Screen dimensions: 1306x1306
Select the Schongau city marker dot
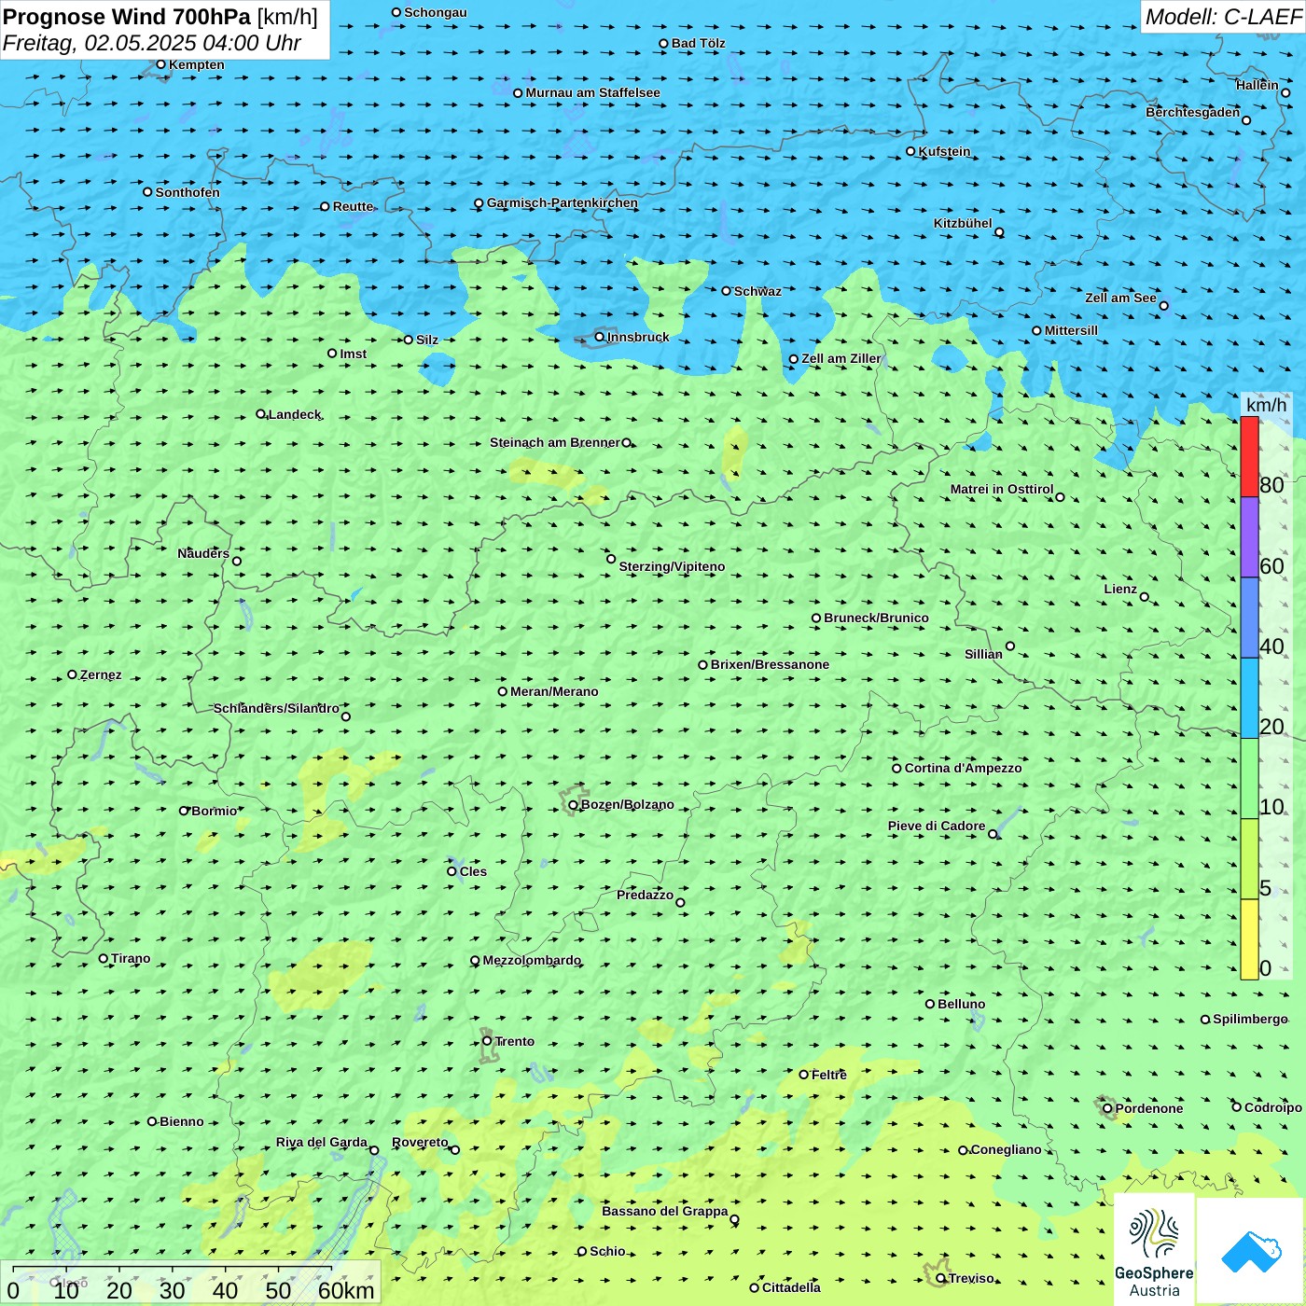396,12
